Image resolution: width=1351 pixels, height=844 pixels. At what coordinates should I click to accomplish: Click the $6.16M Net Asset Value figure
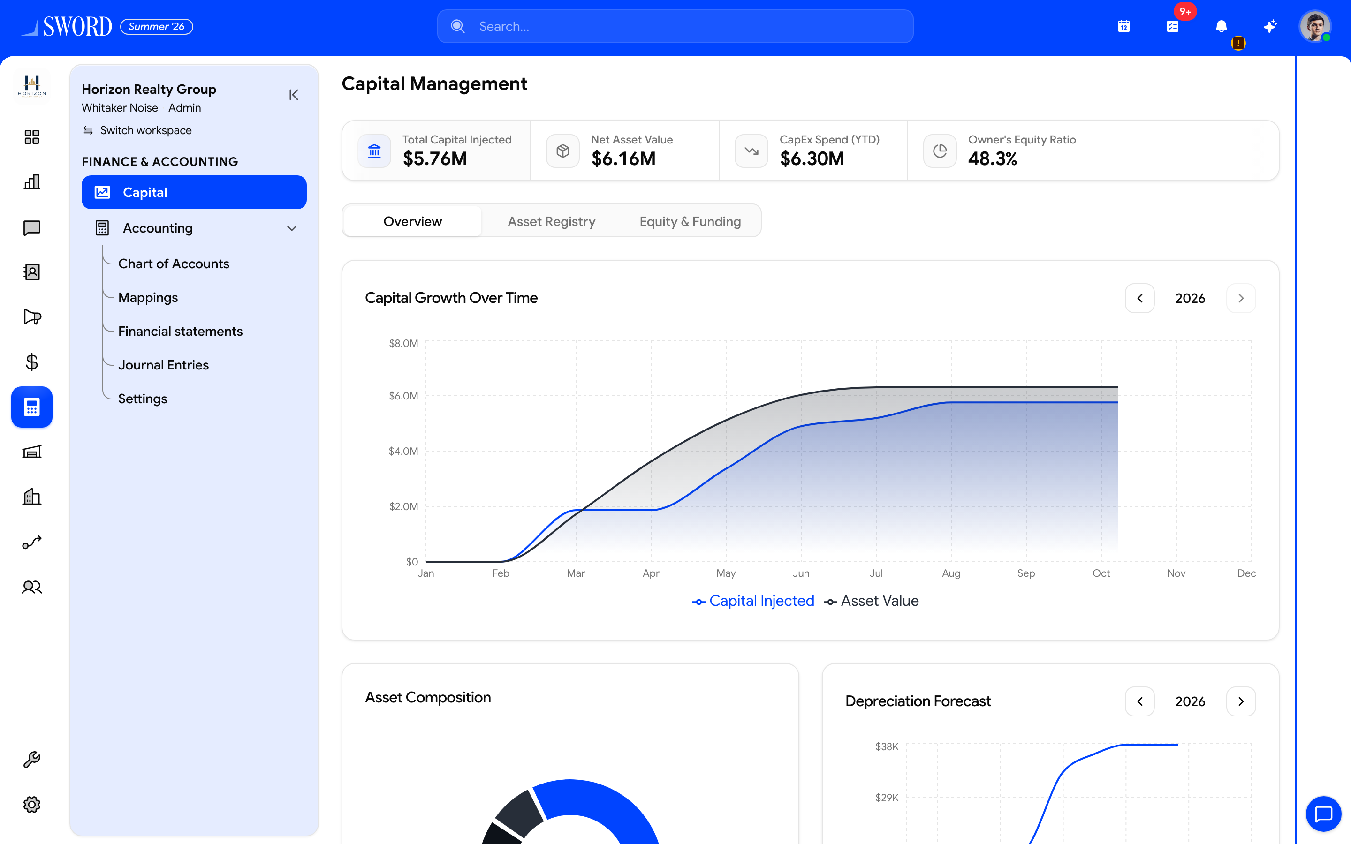[623, 158]
